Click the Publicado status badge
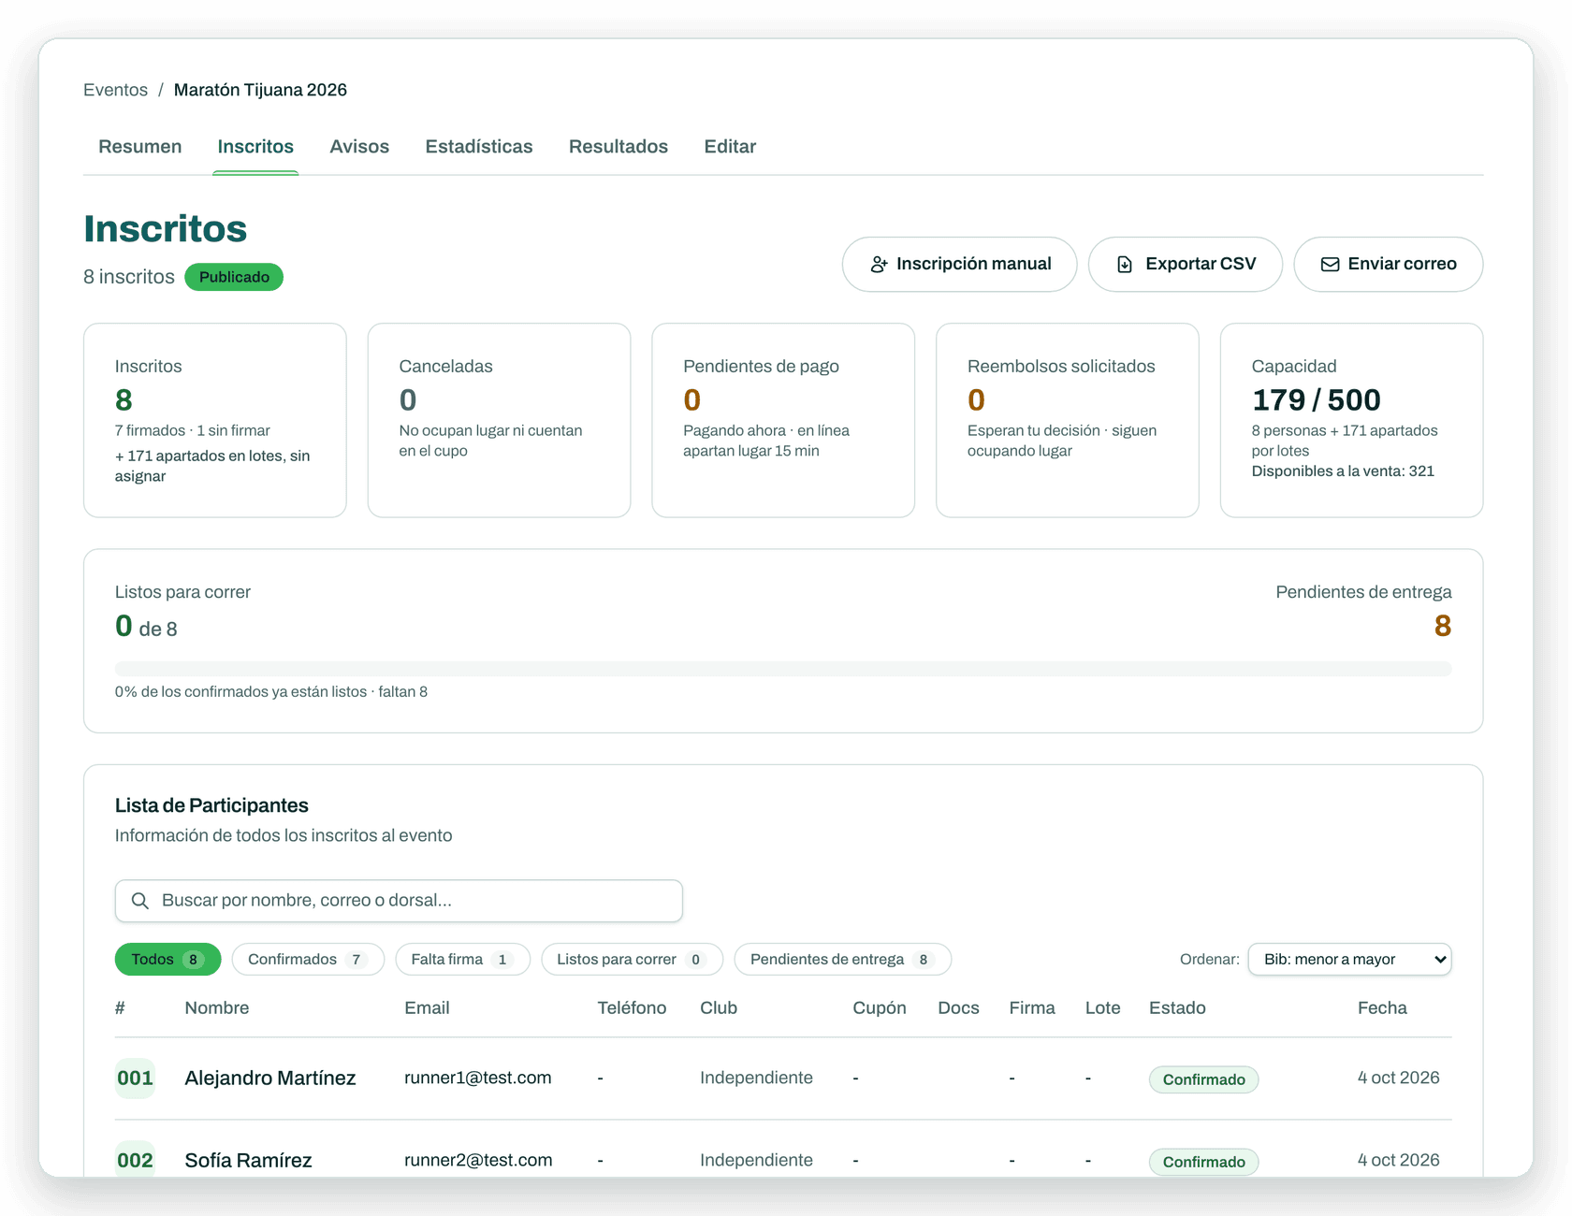The width and height of the screenshot is (1572, 1216). coord(234,277)
